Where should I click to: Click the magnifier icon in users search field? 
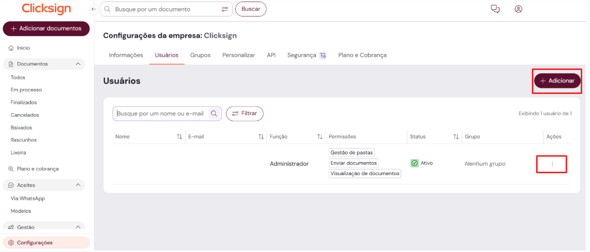(x=213, y=114)
